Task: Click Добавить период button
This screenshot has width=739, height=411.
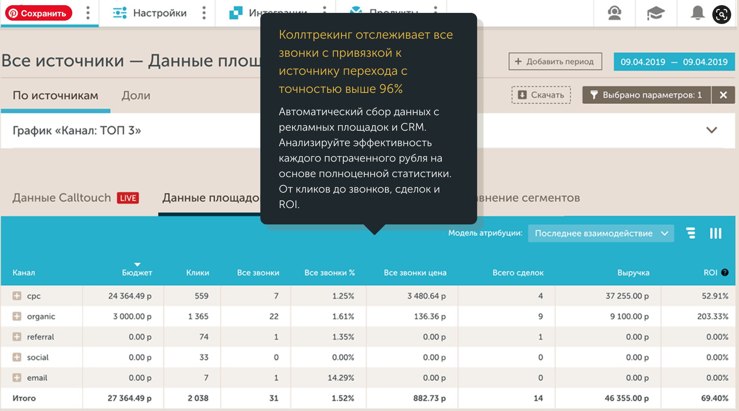Action: pyautogui.click(x=555, y=61)
